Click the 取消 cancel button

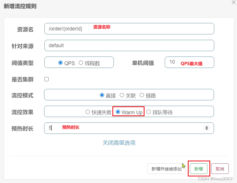220,169
